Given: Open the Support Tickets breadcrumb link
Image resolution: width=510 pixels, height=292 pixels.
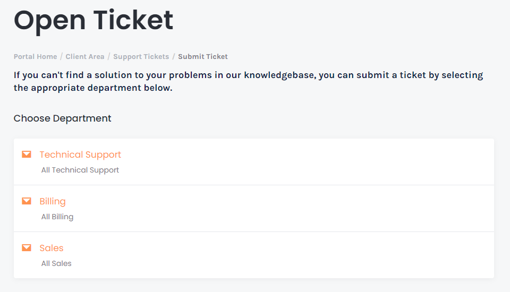Looking at the screenshot, I should pos(141,56).
